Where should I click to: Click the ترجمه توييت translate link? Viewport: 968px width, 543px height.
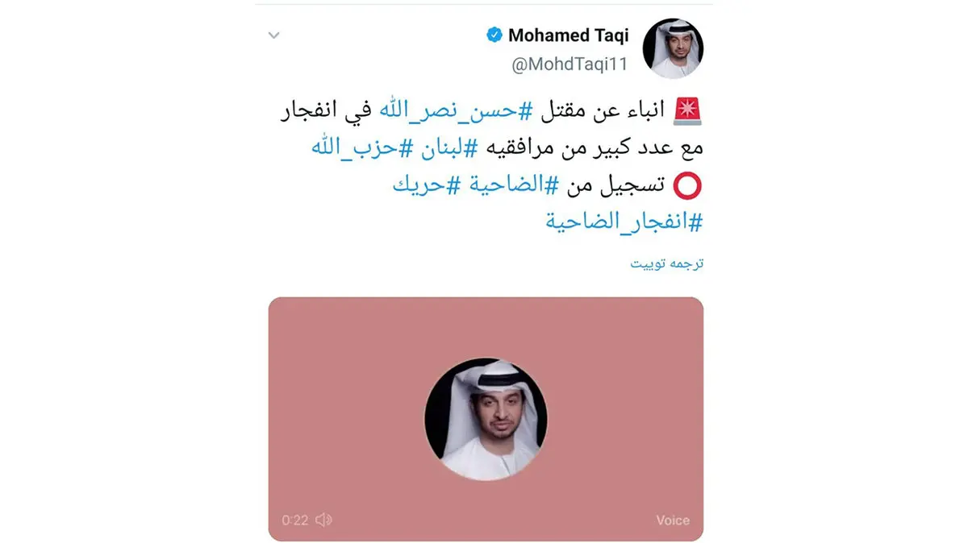(x=667, y=263)
